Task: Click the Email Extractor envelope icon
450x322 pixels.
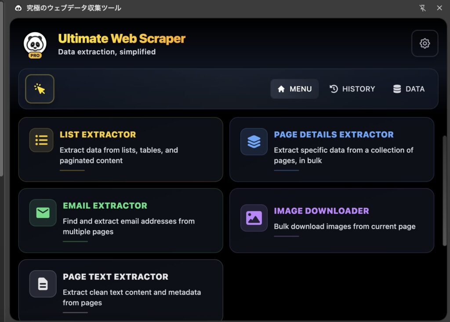Action: point(43,213)
